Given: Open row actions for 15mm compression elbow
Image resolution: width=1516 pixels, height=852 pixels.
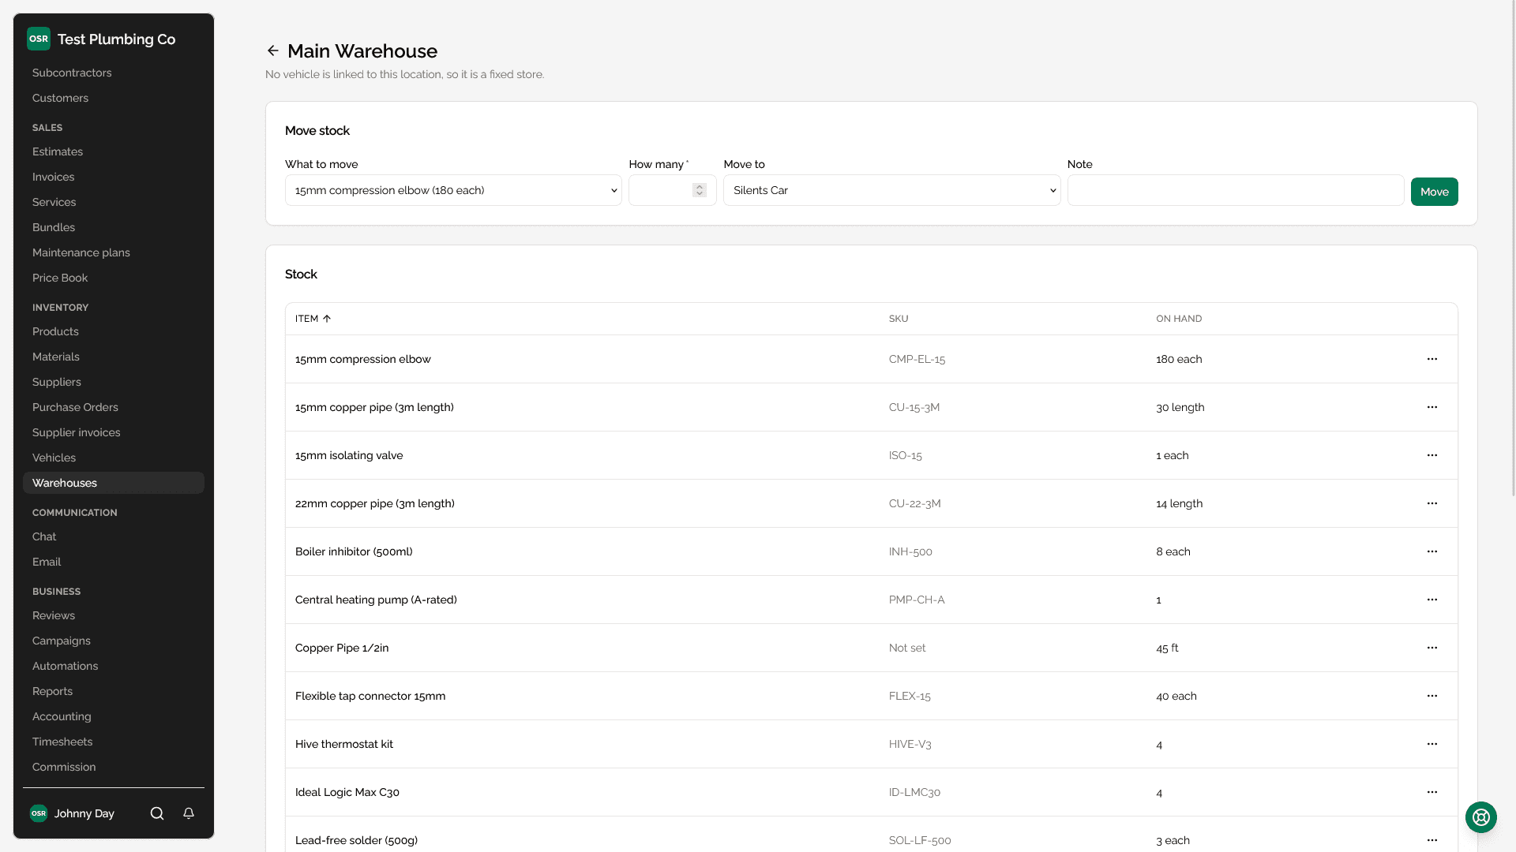Looking at the screenshot, I should (x=1432, y=359).
